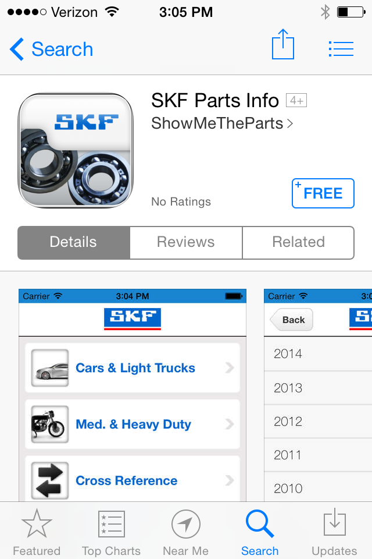Select the Details segment
The width and height of the screenshot is (372, 559).
point(74,242)
